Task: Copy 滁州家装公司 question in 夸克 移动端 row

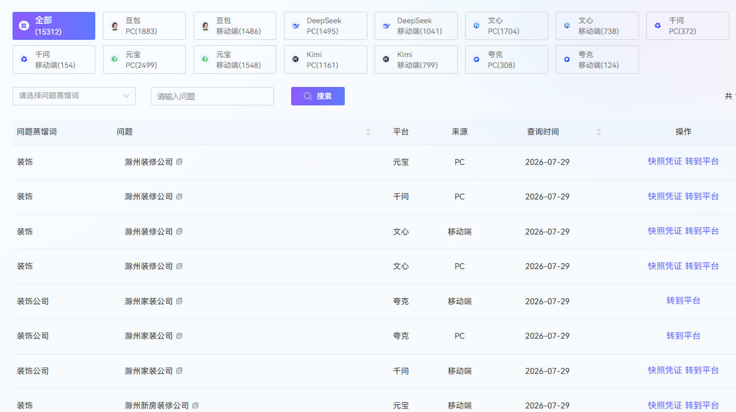Action: pos(179,301)
